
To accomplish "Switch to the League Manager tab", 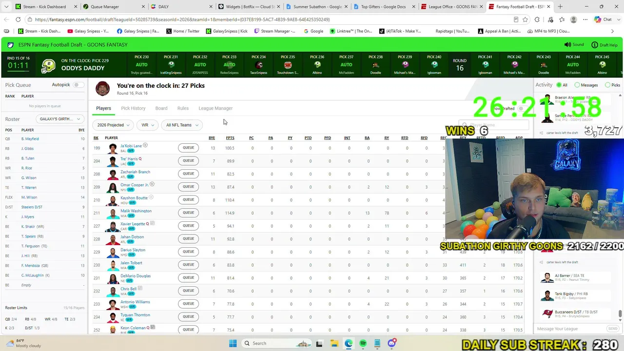I will tap(215, 108).
